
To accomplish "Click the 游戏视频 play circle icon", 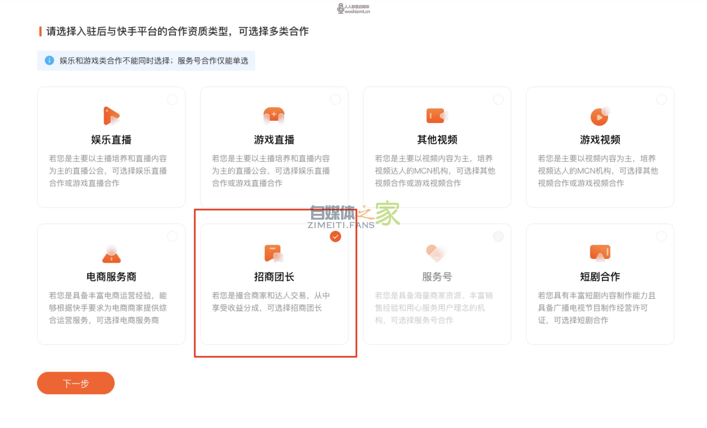I will (600, 116).
